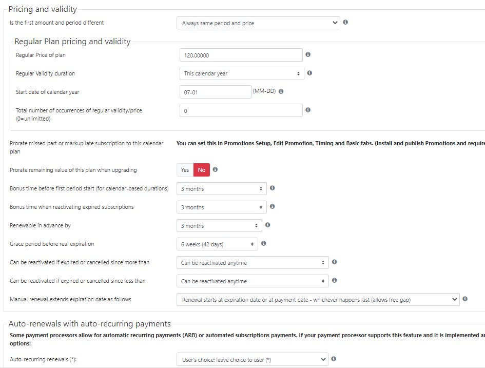Click info icon next to Prorate Yes/No toggle

pyautogui.click(x=215, y=169)
